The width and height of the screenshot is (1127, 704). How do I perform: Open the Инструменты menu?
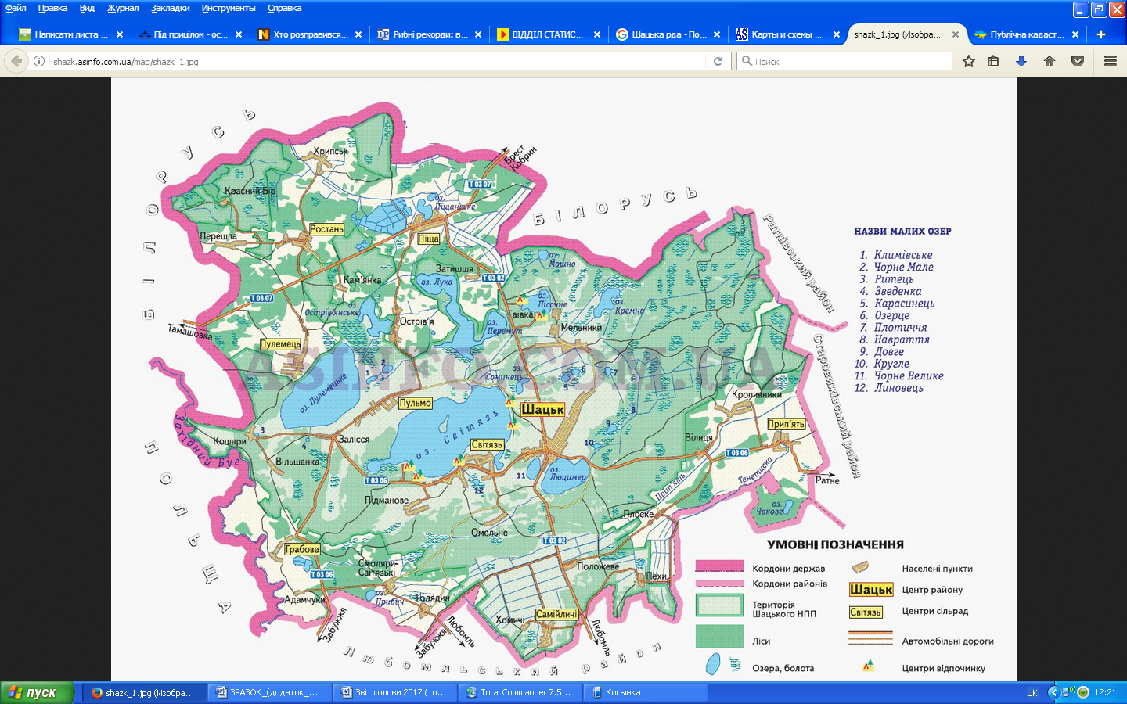(229, 8)
